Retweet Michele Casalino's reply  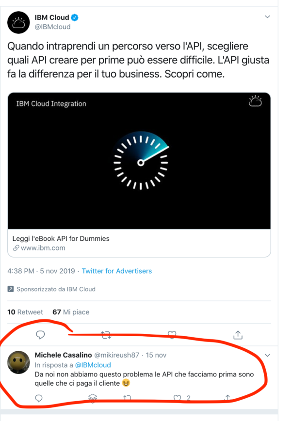[x=127, y=398]
